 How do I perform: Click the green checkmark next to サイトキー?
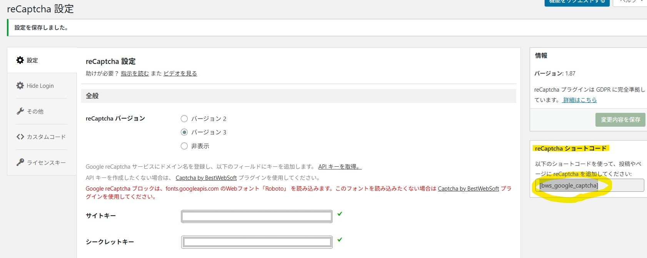tap(340, 214)
